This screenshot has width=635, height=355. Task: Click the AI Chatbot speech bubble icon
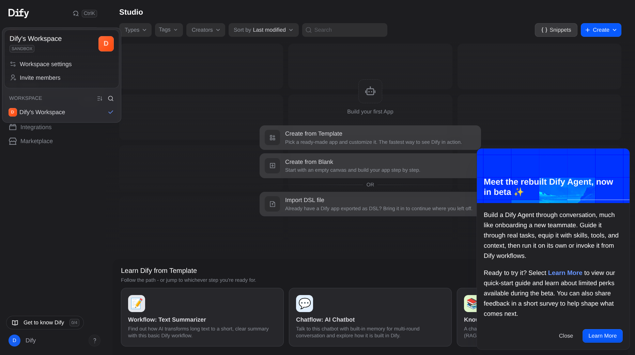tap(305, 304)
